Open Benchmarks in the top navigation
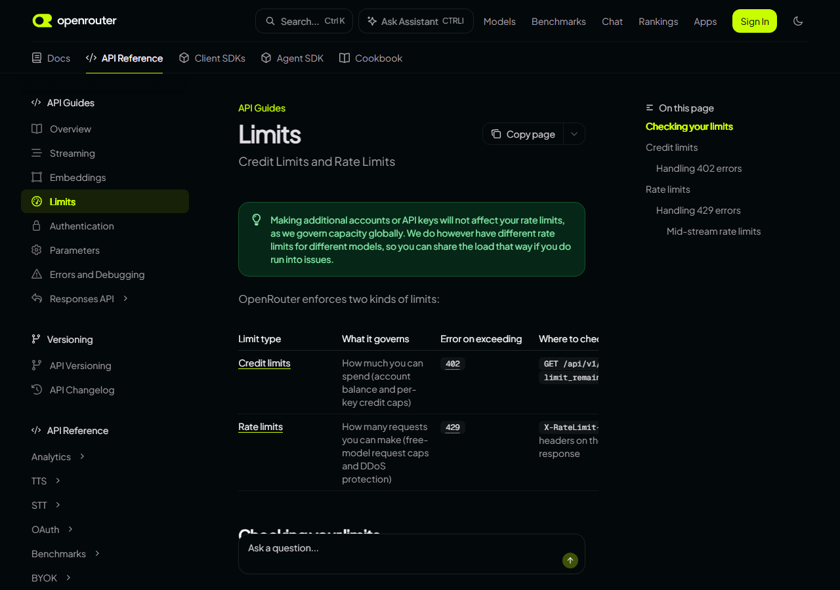840x590 pixels. point(558,22)
